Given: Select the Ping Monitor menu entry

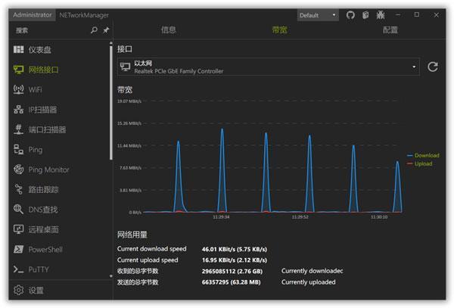Looking at the screenshot, I should pos(59,170).
